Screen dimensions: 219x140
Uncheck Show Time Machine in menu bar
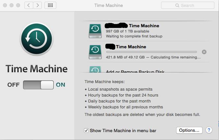point(86,130)
